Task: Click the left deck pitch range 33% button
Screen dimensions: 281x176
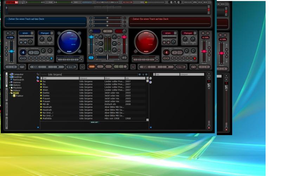Action: pos(10,38)
